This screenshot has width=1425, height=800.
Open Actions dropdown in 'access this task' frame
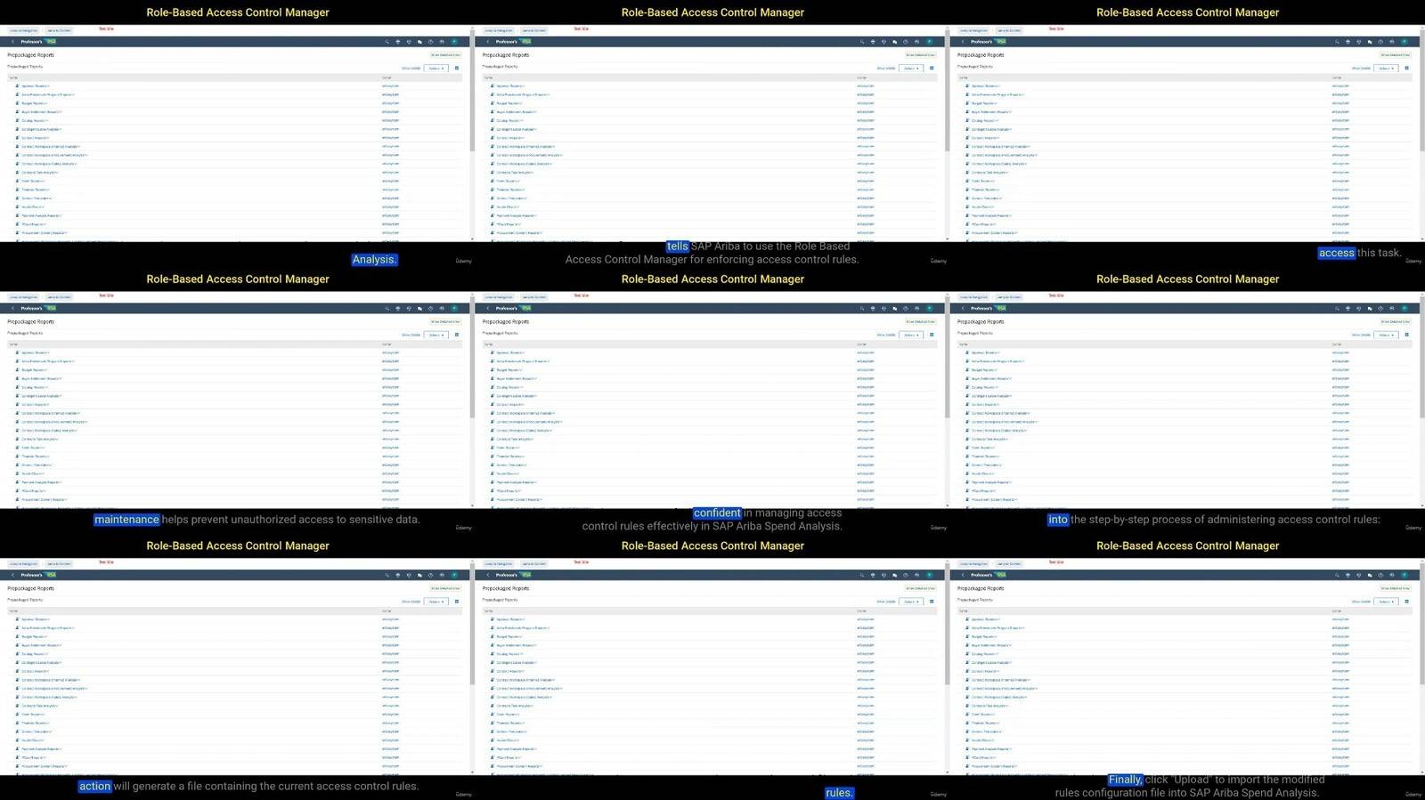pyautogui.click(x=1386, y=68)
